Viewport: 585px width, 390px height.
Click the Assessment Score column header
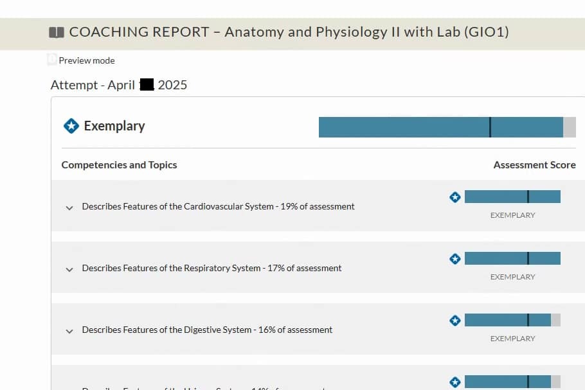click(534, 164)
